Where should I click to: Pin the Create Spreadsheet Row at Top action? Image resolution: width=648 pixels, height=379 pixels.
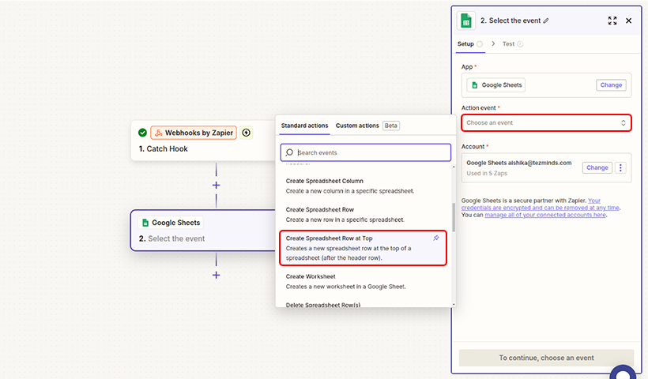(436, 238)
